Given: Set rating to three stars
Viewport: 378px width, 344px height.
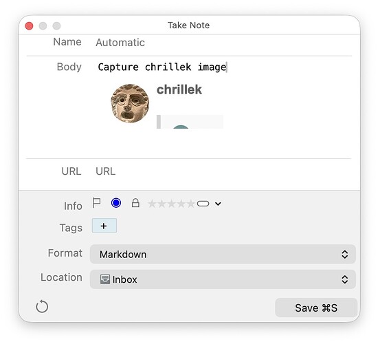Looking at the screenshot, I should tap(171, 204).
